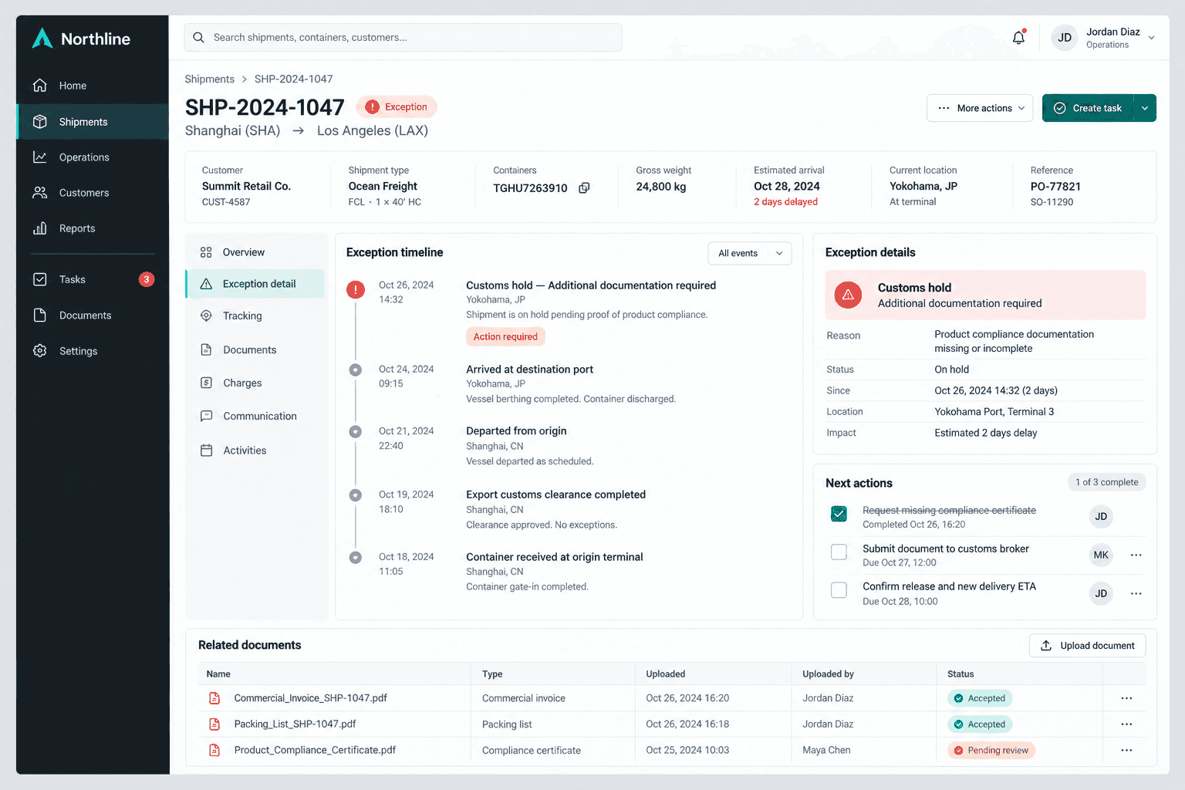Image resolution: width=1185 pixels, height=790 pixels.
Task: Go to Shipments breadcrumb link
Action: [209, 79]
